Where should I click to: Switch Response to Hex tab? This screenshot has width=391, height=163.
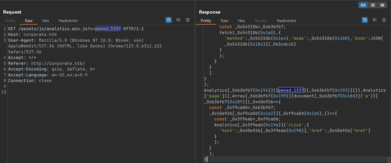point(241,21)
